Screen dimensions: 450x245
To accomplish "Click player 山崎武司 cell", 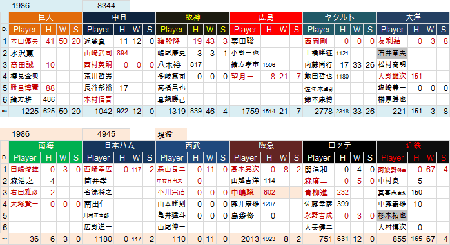I will pyautogui.click(x=98, y=53).
